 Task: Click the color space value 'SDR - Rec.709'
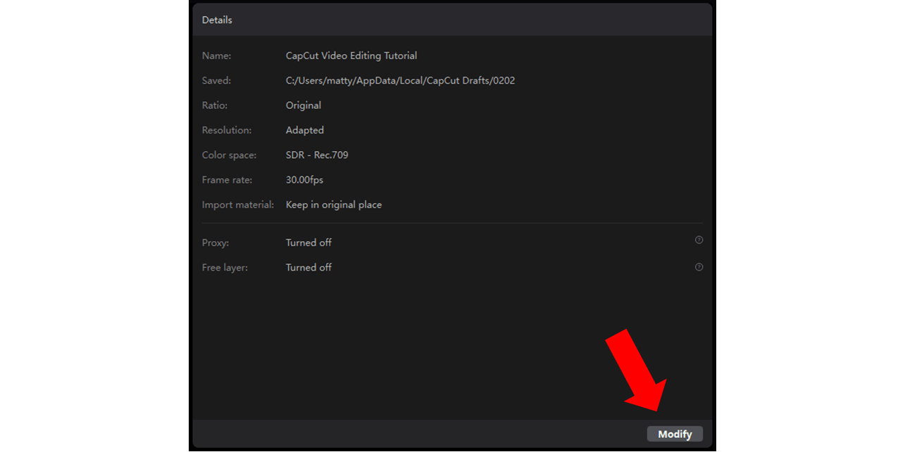tap(317, 155)
